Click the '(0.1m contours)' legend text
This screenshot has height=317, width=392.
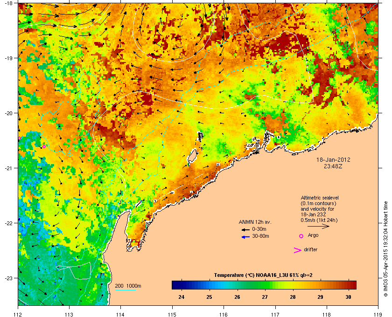pyautogui.click(x=318, y=203)
